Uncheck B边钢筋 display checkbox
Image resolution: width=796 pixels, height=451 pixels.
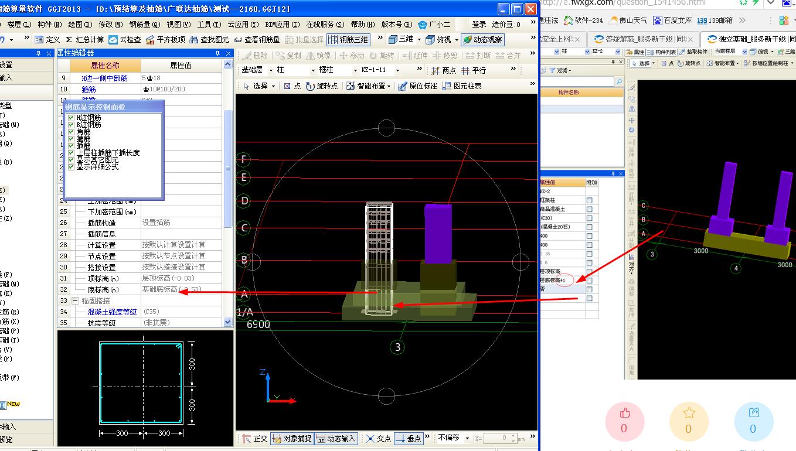pyautogui.click(x=71, y=125)
